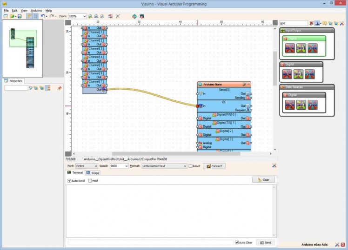Screen dimensions: 348x250
Task: Click the delete X icon in main toolbar
Action: tap(118, 16)
